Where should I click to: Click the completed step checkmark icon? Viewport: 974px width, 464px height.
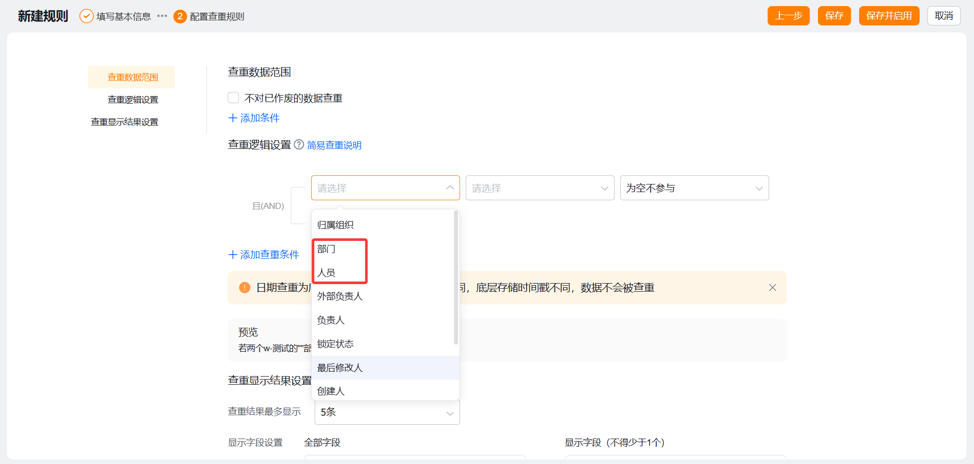coord(86,16)
